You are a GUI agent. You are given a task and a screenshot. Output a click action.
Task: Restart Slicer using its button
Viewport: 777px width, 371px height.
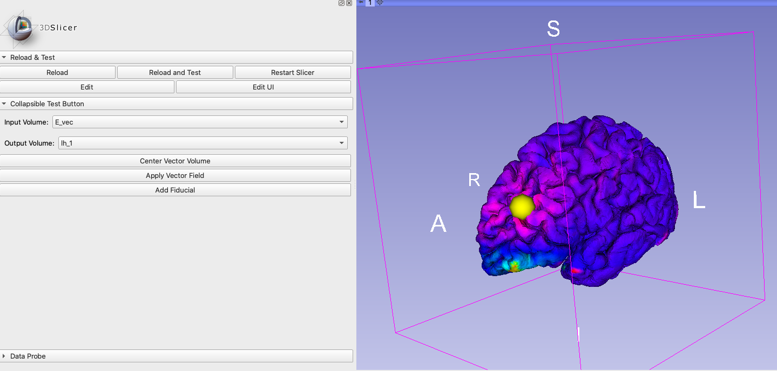click(x=292, y=72)
